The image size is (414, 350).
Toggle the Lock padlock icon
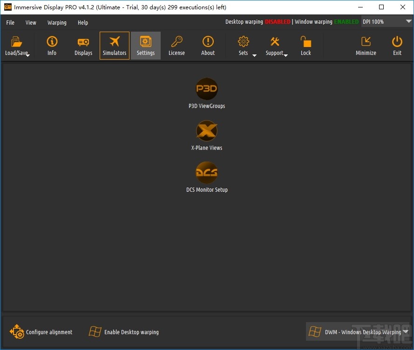coord(306,42)
